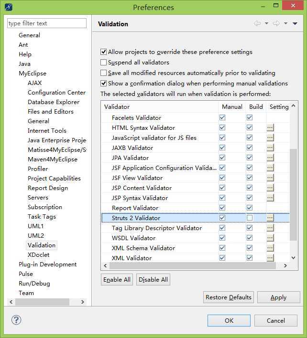Focus the type filter text field

point(47,23)
